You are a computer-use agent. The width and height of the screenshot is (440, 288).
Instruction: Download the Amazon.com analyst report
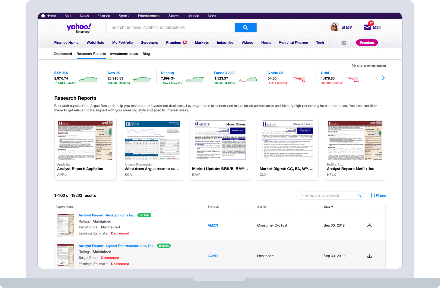370,226
